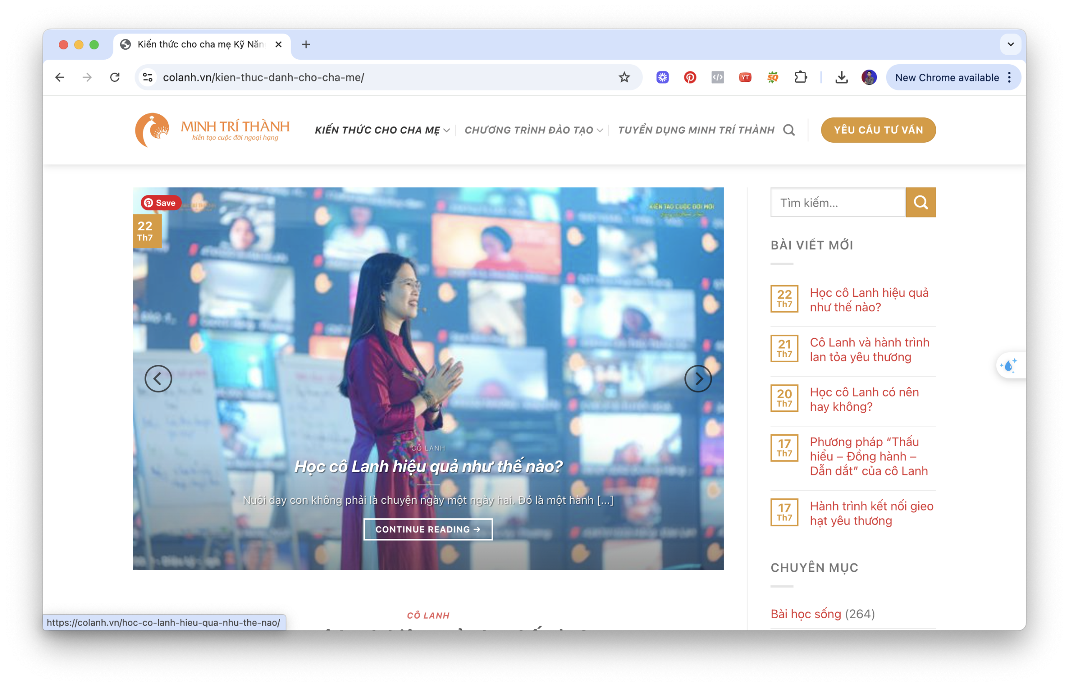
Task: Click the 21 Th7 date badge
Action: point(784,348)
